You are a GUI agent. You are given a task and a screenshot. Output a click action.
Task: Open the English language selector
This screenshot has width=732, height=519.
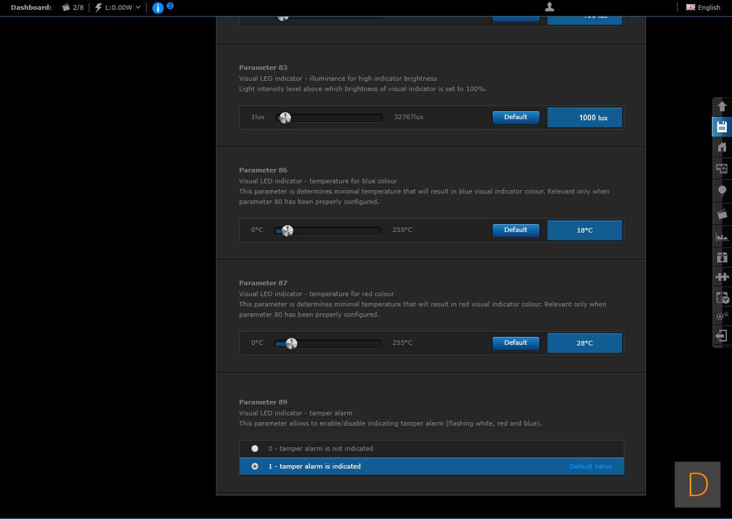703,7
